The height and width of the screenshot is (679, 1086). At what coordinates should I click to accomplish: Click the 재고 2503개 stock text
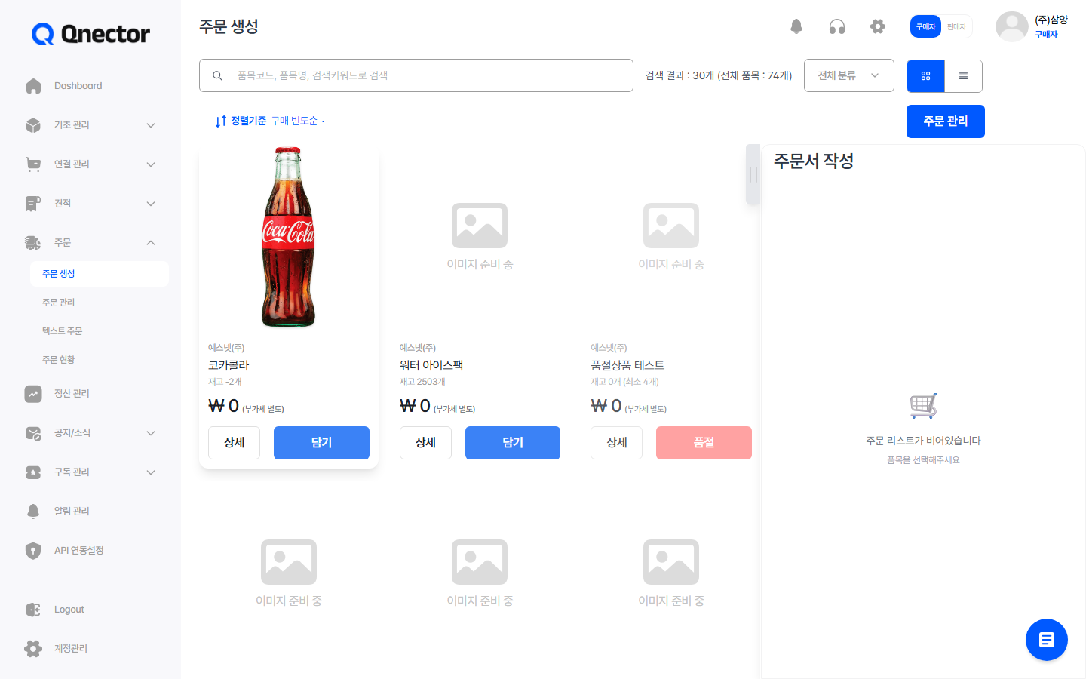click(422, 382)
